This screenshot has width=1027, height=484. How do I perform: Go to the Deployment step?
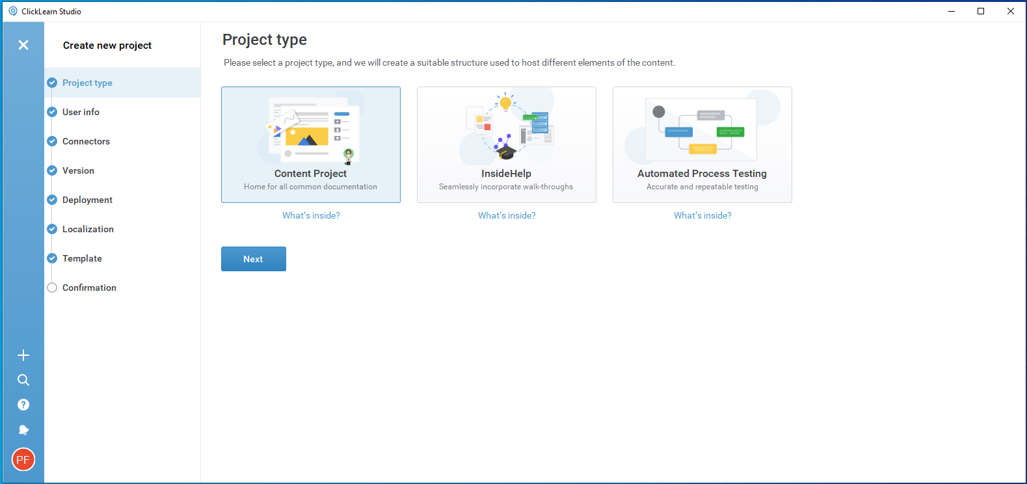click(x=122, y=200)
